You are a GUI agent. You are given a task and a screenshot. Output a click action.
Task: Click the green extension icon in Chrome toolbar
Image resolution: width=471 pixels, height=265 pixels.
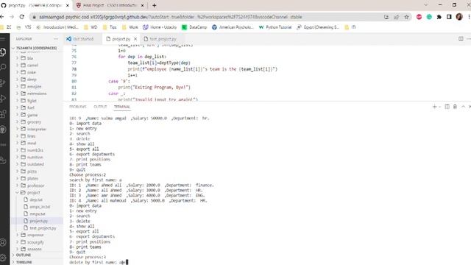pos(429,17)
